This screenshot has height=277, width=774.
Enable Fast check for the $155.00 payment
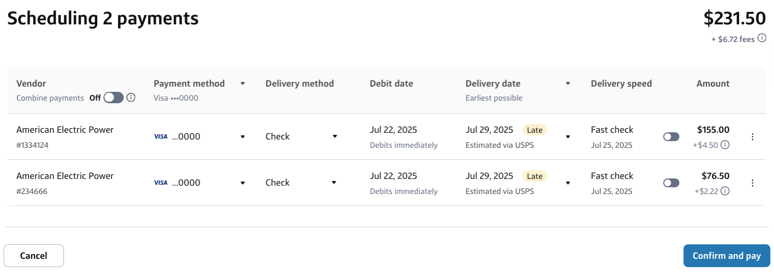point(671,137)
